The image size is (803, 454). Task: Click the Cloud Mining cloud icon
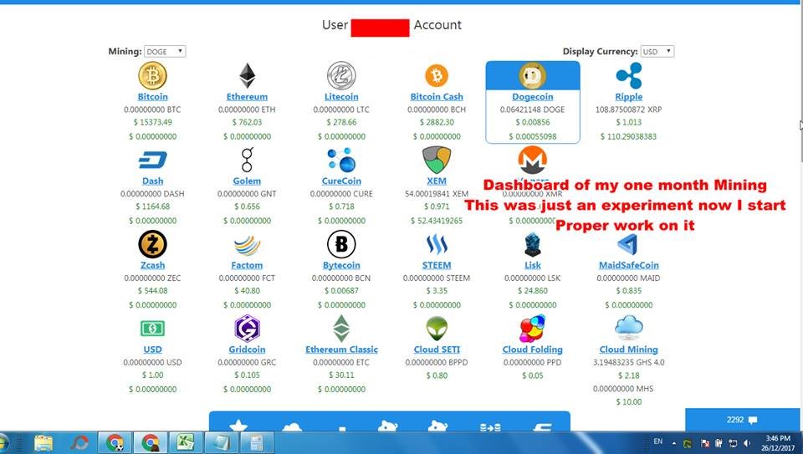(629, 328)
